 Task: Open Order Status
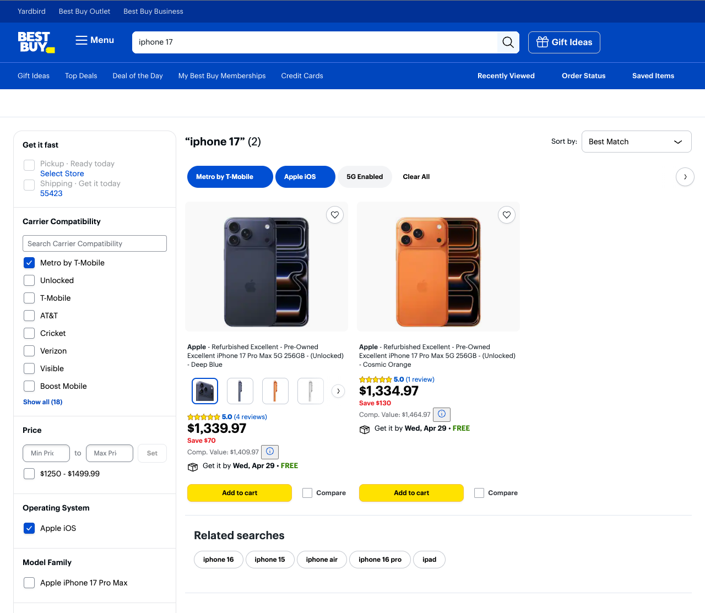coord(584,76)
